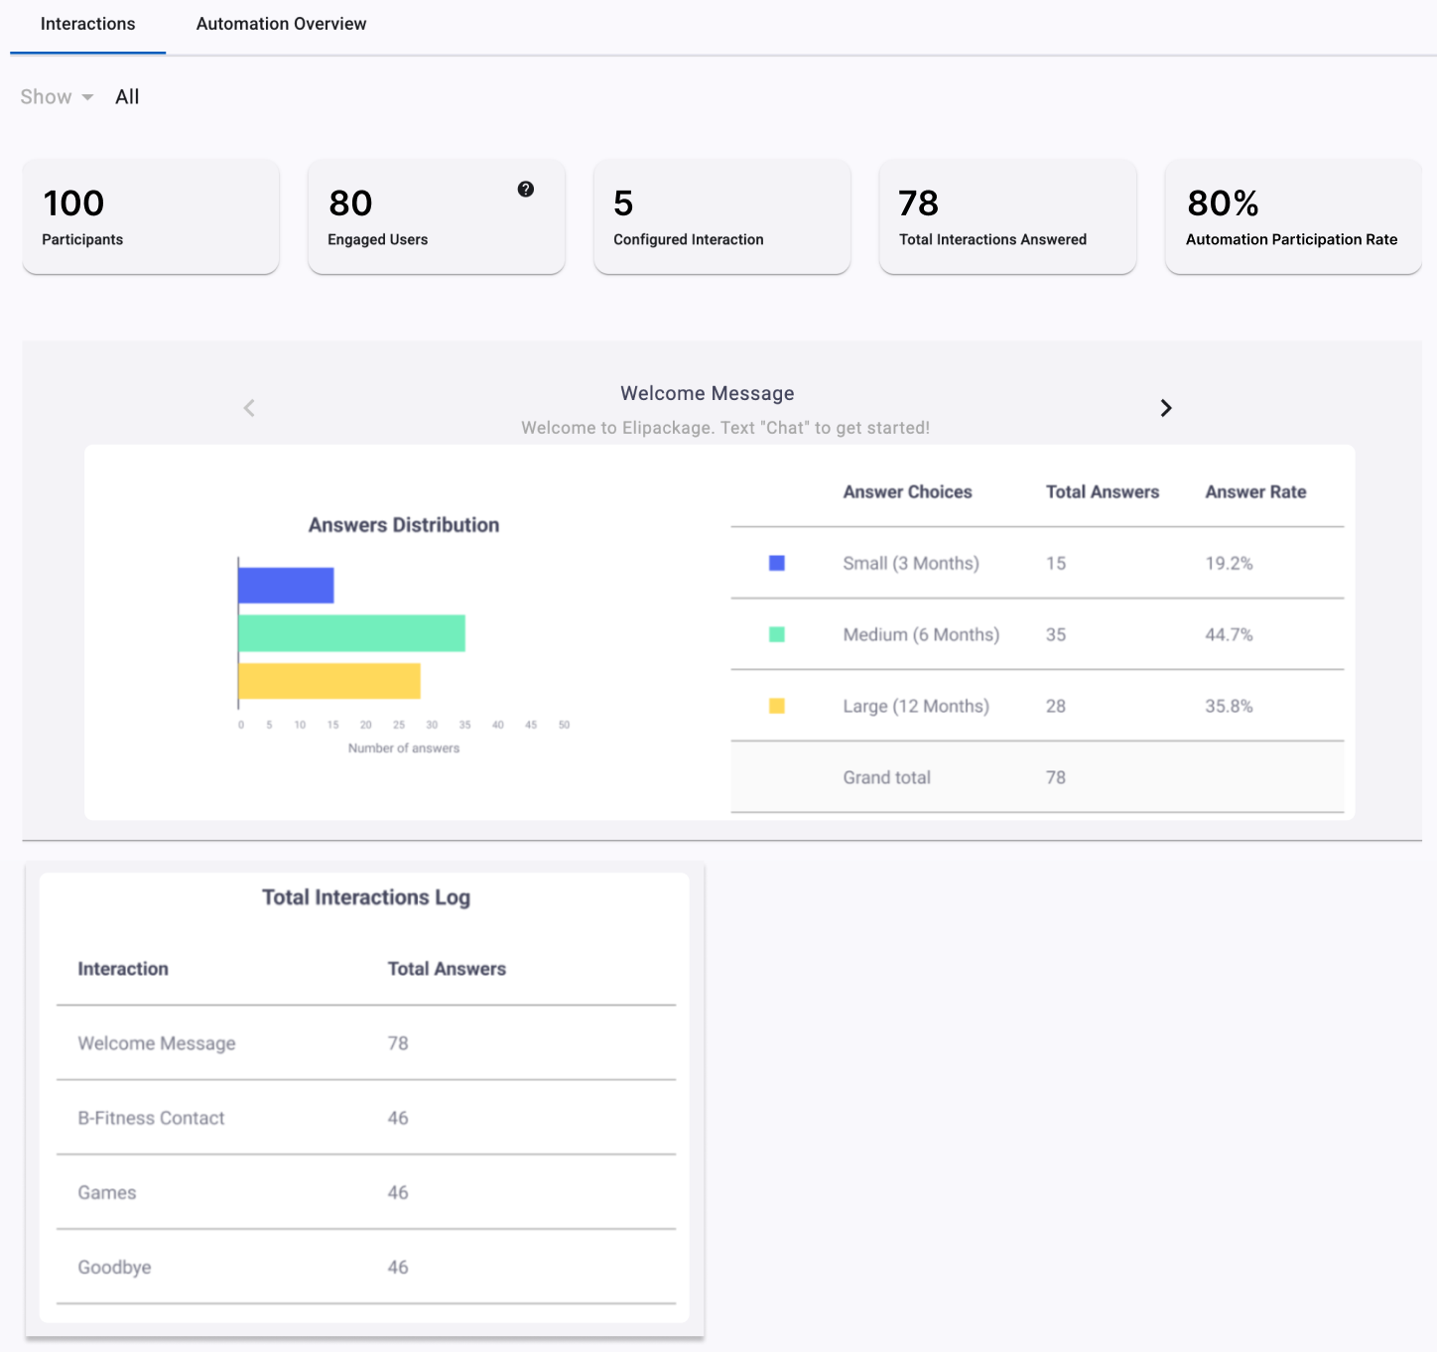
Task: Click the yellow Large (12 Months) color square
Action: pyautogui.click(x=777, y=706)
